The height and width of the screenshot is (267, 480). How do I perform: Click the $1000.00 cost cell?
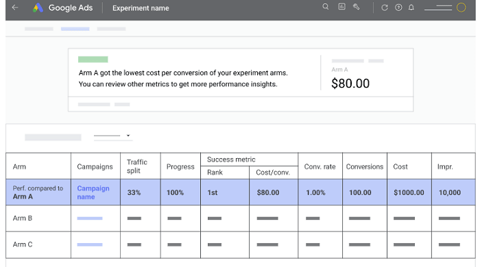[409, 193]
